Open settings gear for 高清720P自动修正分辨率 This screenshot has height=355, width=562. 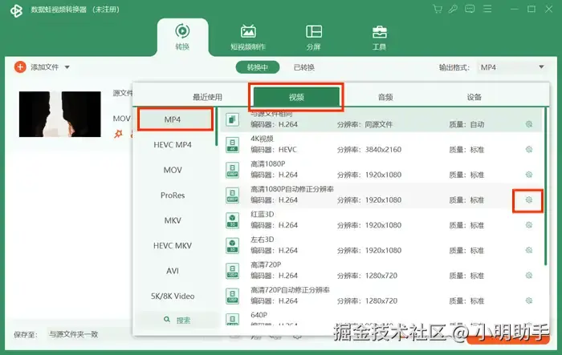pyautogui.click(x=529, y=301)
